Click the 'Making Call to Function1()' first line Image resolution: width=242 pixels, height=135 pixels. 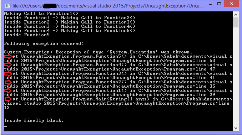point(41,14)
